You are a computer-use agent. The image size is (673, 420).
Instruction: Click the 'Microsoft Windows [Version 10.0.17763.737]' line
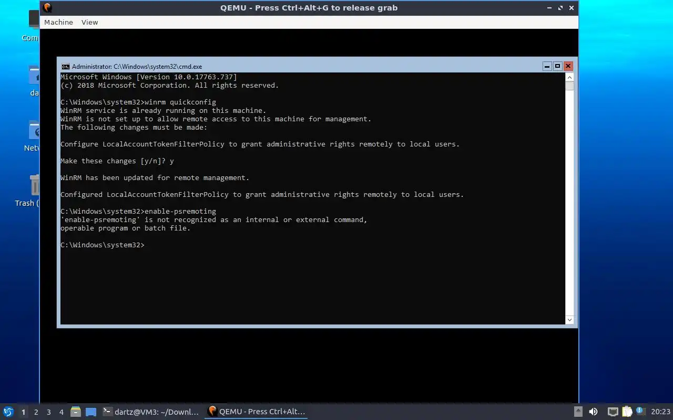(x=149, y=77)
